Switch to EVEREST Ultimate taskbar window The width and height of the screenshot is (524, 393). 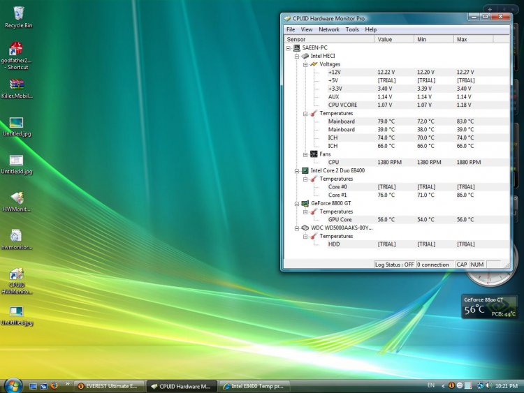point(108,386)
